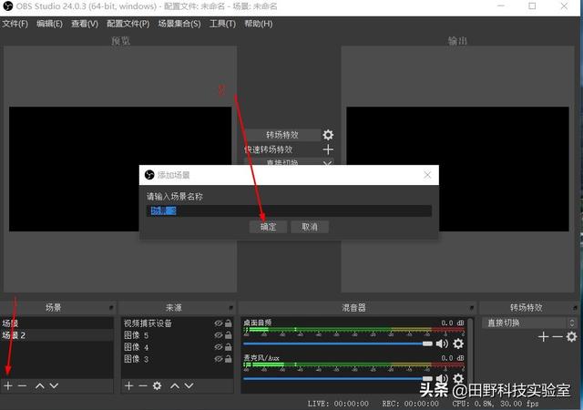Open the 工具(T) menu
The width and height of the screenshot is (583, 410).
222,24
